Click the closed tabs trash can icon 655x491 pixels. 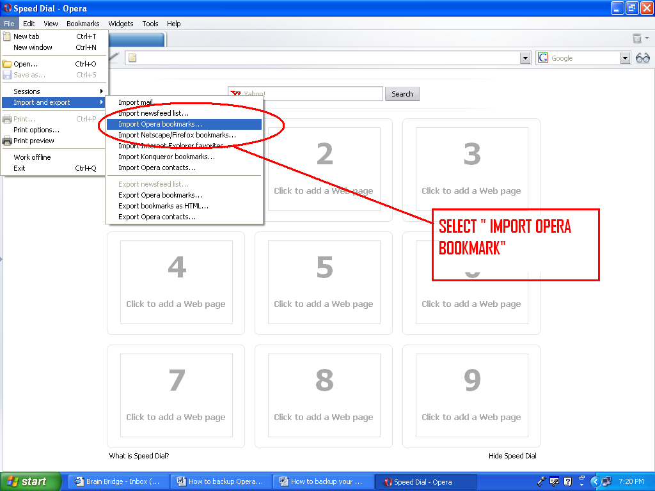click(x=636, y=38)
